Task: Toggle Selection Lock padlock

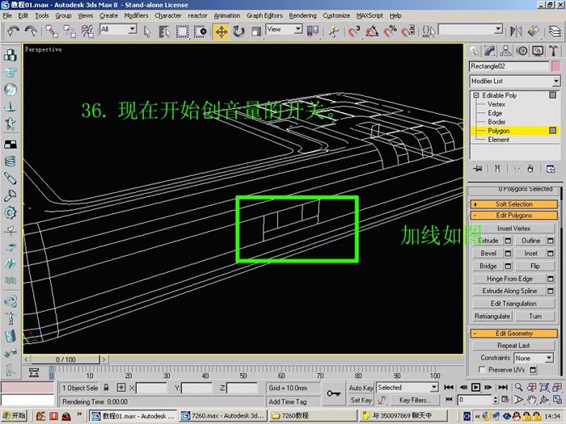Action: 106,388
